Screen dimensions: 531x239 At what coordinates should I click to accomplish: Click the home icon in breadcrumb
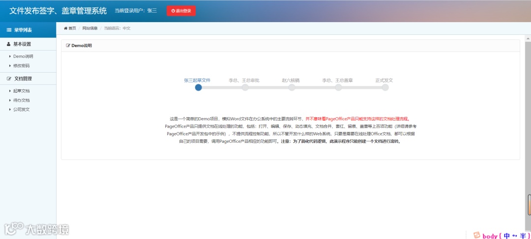pos(66,28)
